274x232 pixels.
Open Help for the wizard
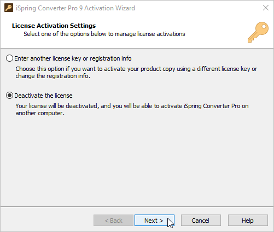coord(248,221)
